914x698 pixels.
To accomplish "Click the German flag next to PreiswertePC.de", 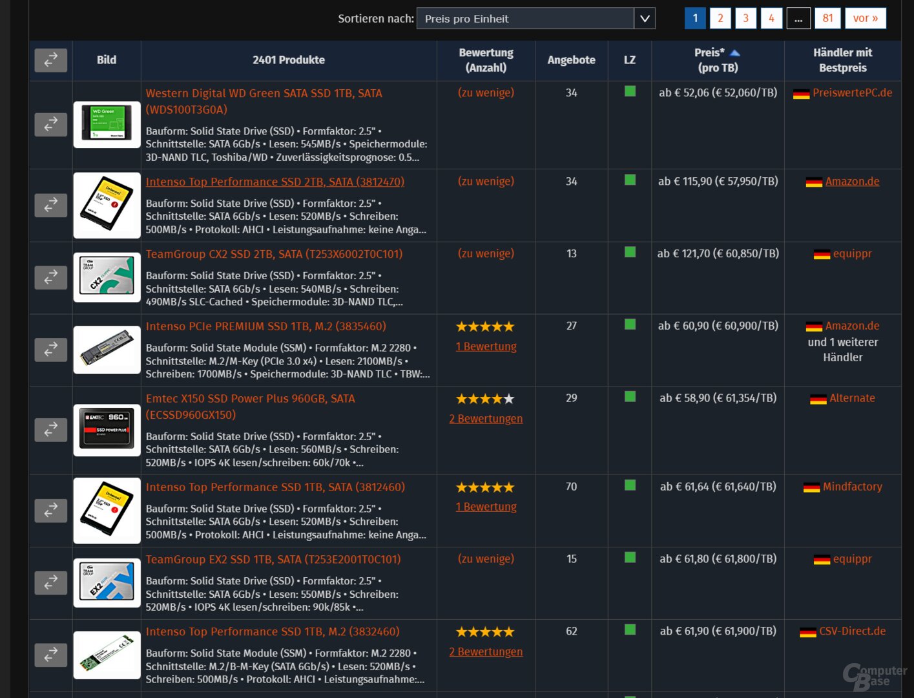I will coord(801,94).
